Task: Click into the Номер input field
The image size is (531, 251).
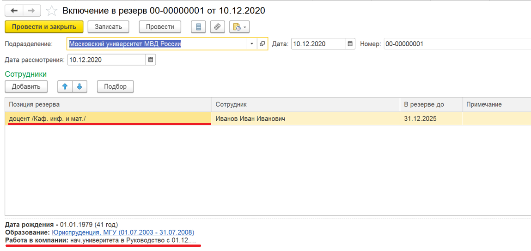Action: 455,44
